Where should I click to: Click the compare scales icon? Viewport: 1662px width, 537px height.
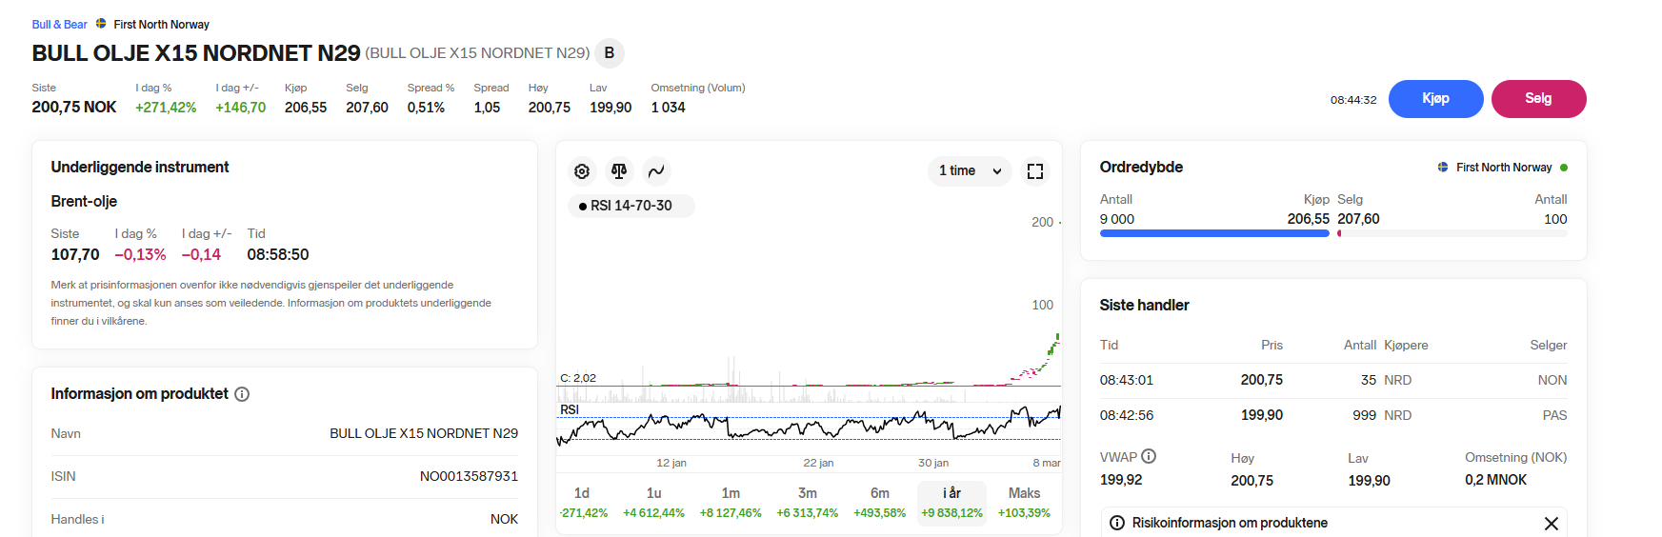(619, 171)
